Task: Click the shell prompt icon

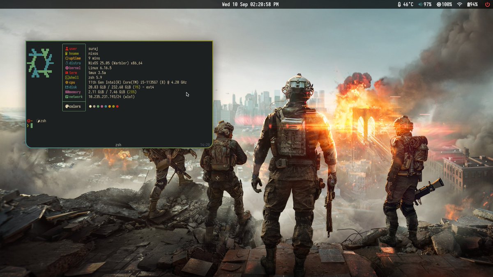Action: click(67, 78)
